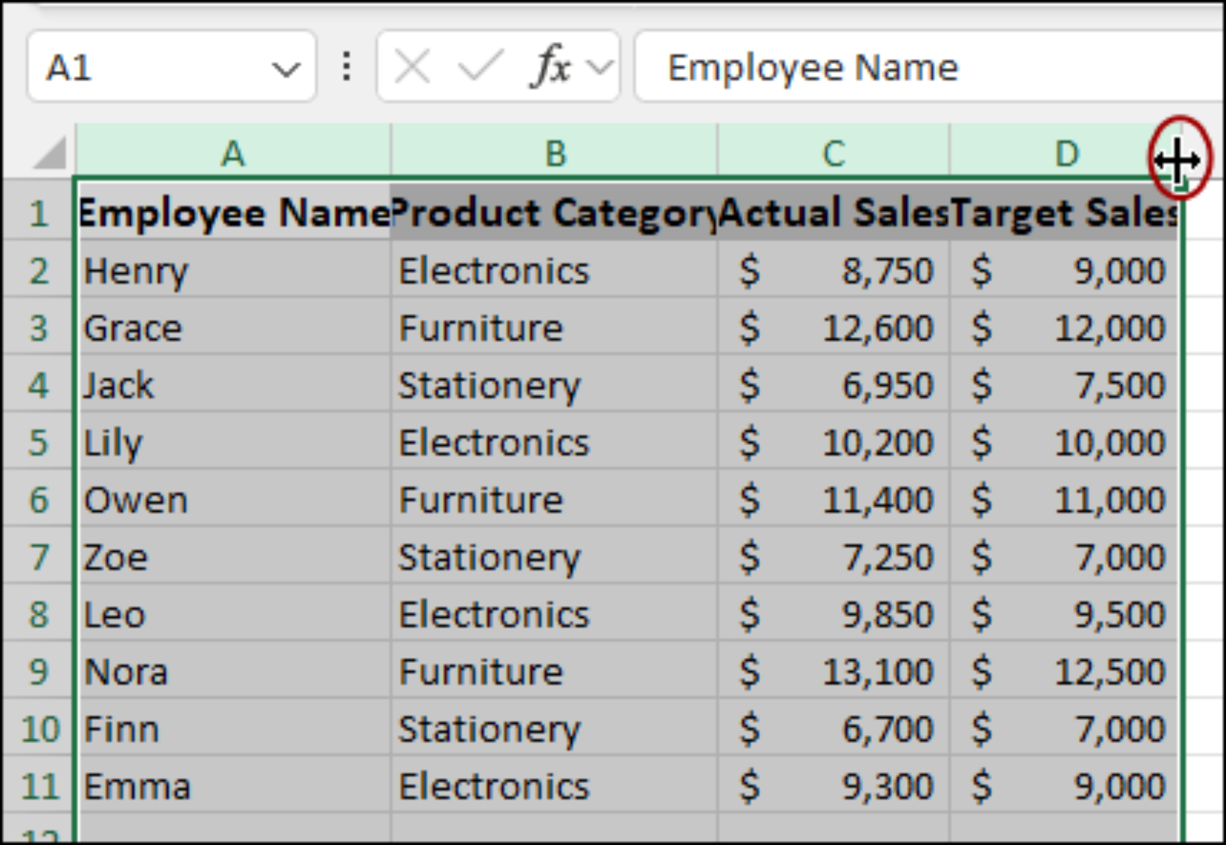Click the Actual Sales header cell
The image size is (1226, 845).
(x=833, y=212)
